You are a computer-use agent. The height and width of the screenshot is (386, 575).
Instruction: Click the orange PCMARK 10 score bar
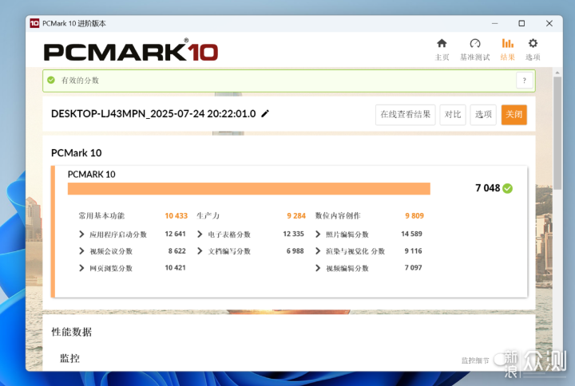pyautogui.click(x=248, y=188)
